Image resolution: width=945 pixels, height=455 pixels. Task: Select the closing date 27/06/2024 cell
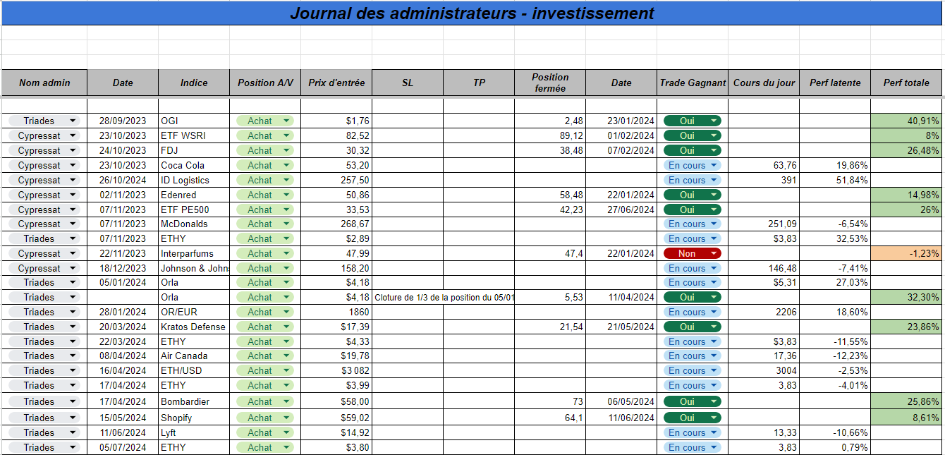tap(621, 210)
